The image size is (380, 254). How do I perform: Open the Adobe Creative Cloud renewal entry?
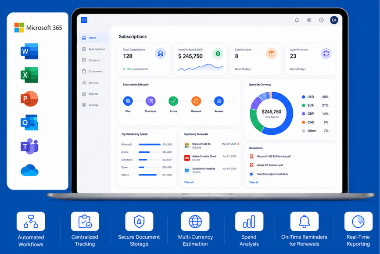[211, 158]
